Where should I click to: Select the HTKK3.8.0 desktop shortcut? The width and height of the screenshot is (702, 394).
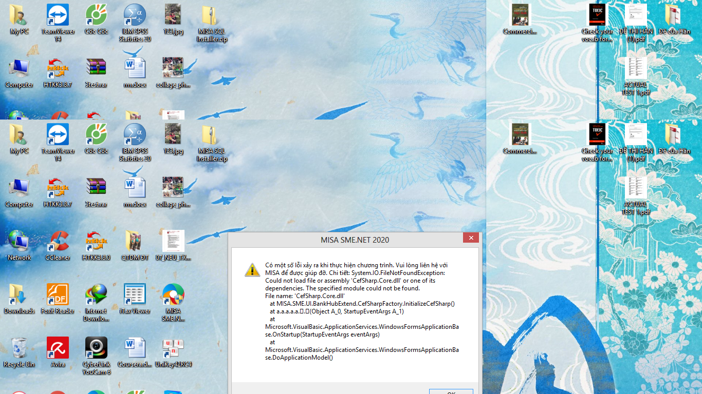tap(96, 245)
